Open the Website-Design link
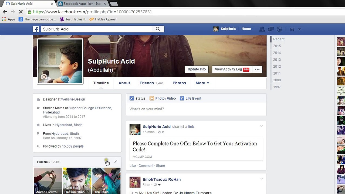 [73, 99]
